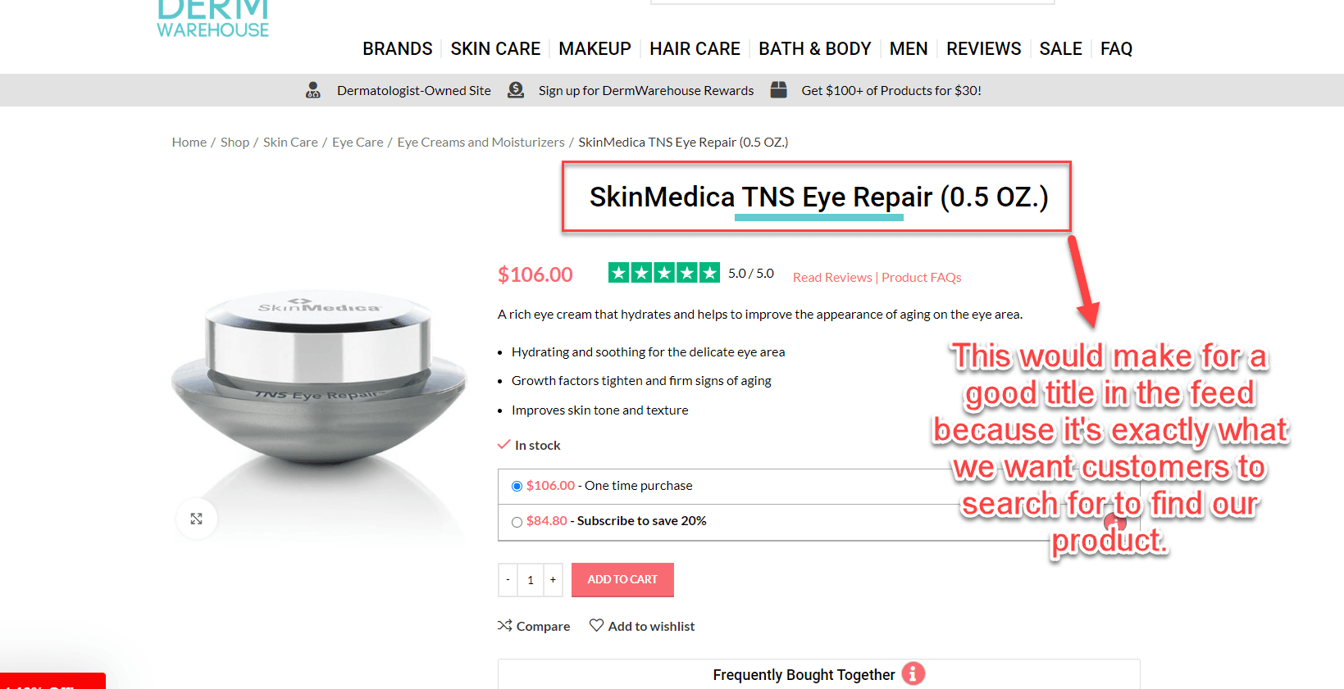Open the Read Reviews link
Image resolution: width=1344 pixels, height=689 pixels.
(831, 277)
